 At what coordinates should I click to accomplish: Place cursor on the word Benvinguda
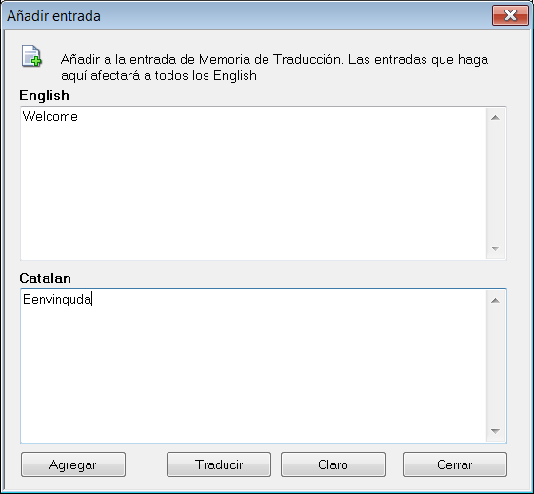pyautogui.click(x=57, y=299)
